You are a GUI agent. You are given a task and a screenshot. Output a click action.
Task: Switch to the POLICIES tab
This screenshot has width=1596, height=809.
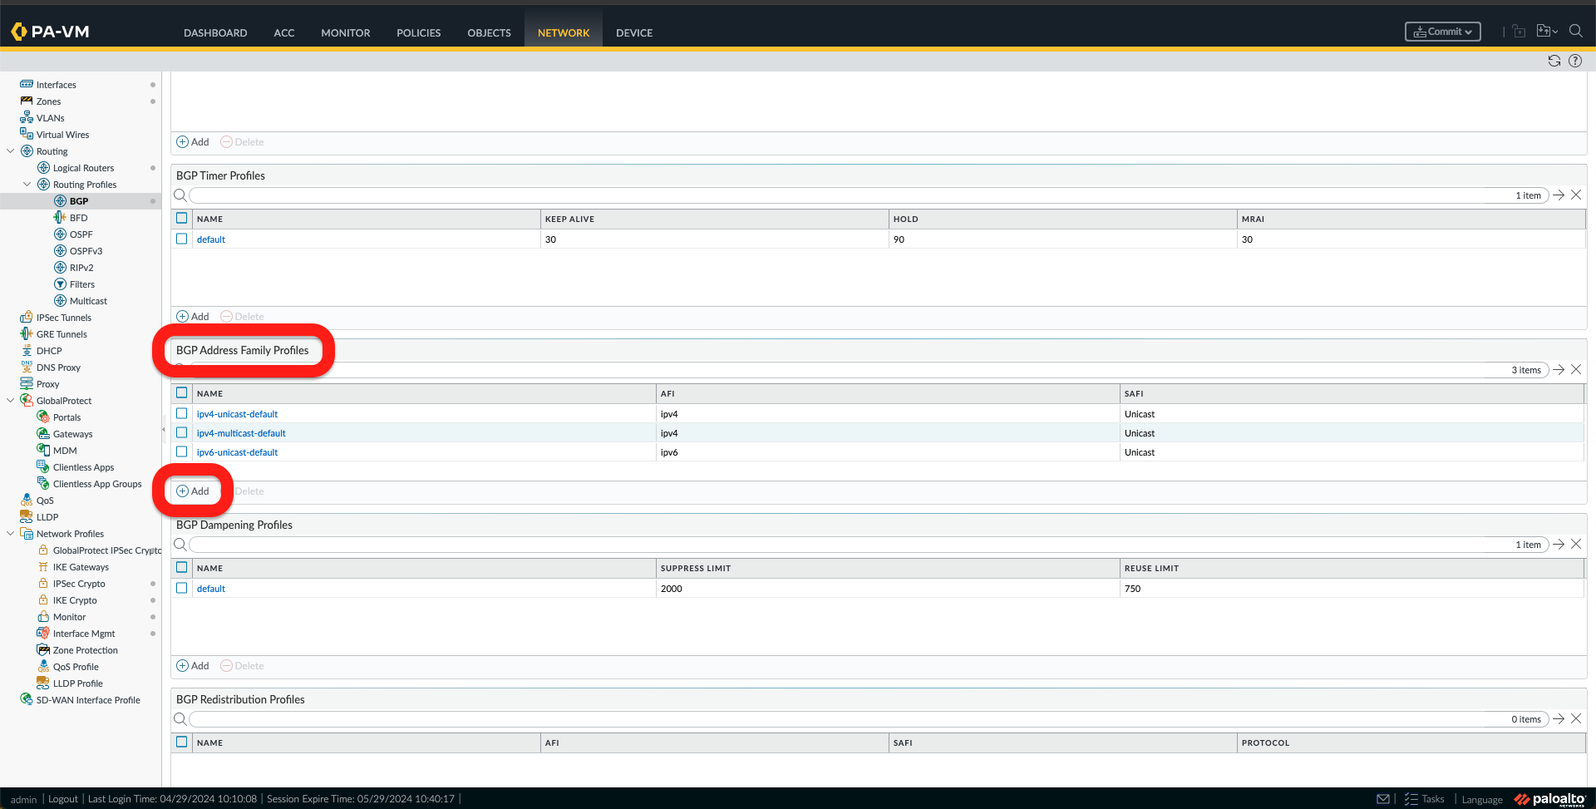tap(418, 32)
